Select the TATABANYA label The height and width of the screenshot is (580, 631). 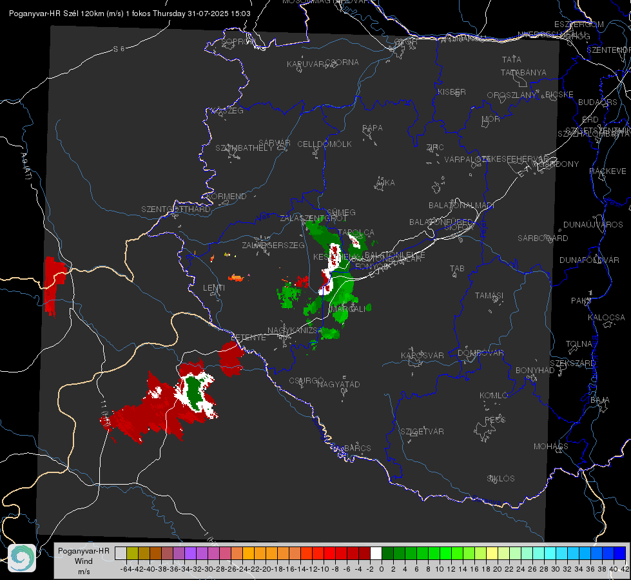523,72
